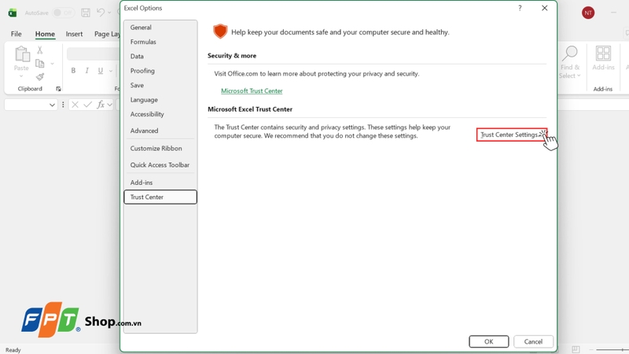This screenshot has width=629, height=354.
Task: Close Excel Options dialog
Action: coord(544,8)
